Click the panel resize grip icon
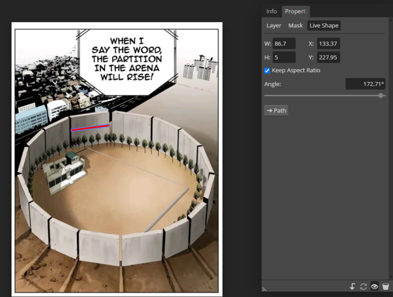 [264, 289]
